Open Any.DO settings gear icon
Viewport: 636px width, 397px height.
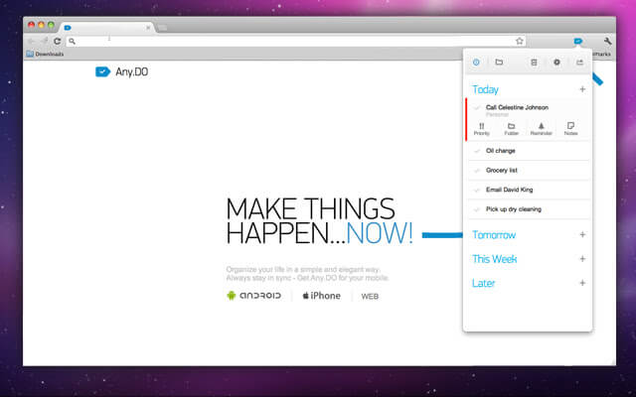click(556, 62)
